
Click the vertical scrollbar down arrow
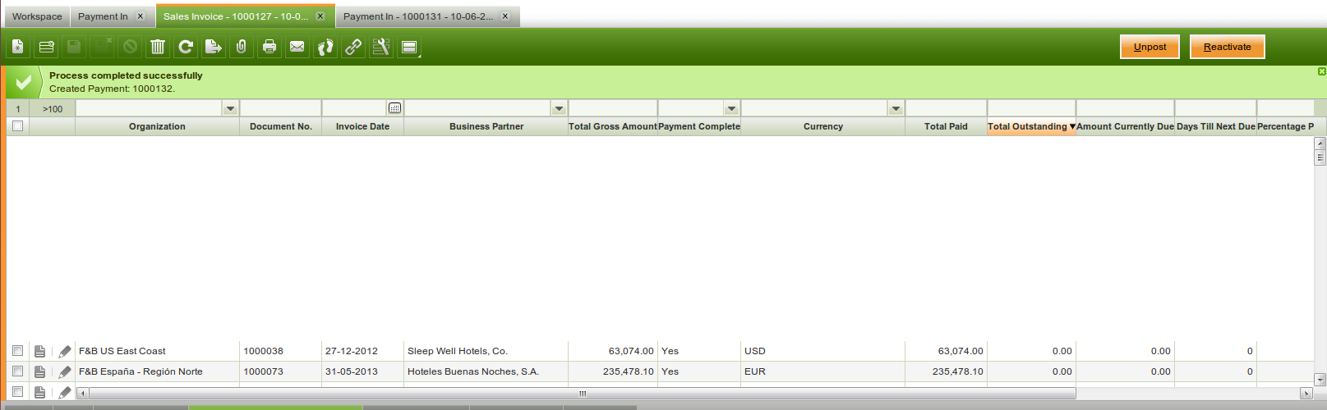[x=1320, y=380]
